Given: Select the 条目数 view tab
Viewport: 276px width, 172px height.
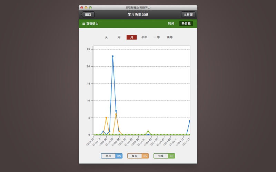Looking at the screenshot, I should (186, 24).
